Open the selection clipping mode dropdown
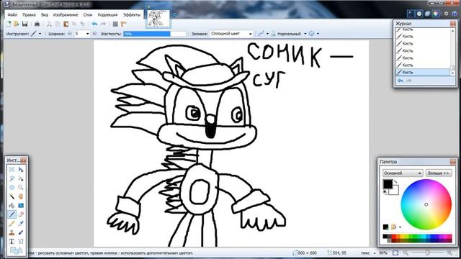Screen dimensions: 461x259 [x=318, y=34]
